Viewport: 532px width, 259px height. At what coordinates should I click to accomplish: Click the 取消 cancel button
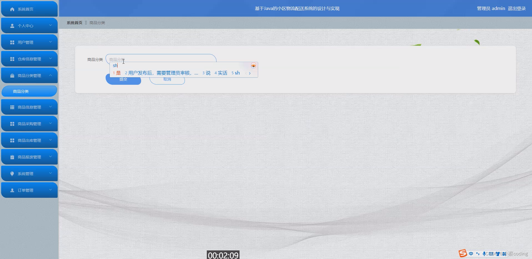pyautogui.click(x=167, y=79)
